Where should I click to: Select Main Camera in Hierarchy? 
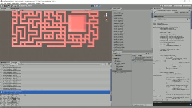pos(117,12)
